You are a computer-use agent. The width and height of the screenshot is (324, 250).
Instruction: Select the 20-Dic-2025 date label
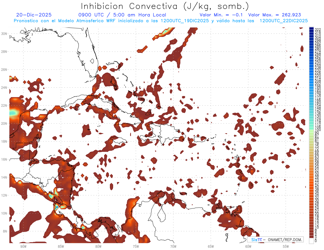click(34, 15)
